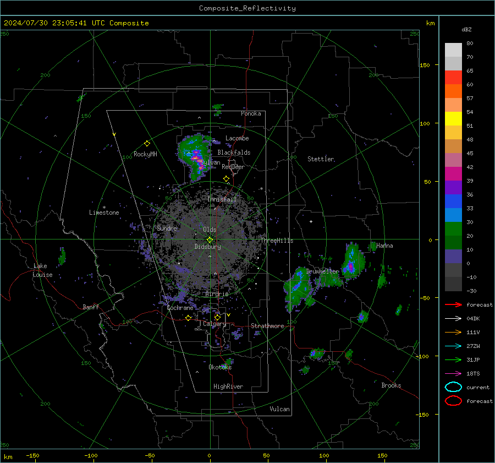Screen dimensions: 495x463
Task: Click the Hanna town label
Action: tap(384, 246)
